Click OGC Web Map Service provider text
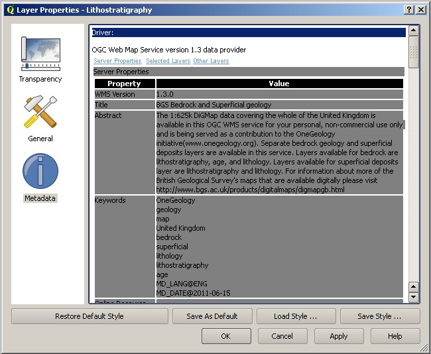The height and width of the screenshot is (354, 431). 169,50
